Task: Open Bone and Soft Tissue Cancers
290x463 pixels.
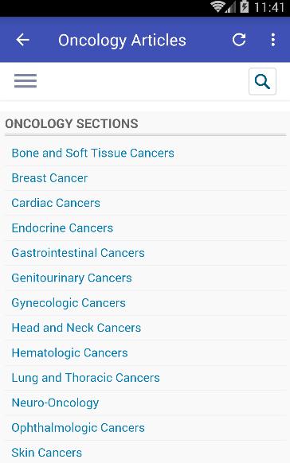Action: [x=93, y=154]
